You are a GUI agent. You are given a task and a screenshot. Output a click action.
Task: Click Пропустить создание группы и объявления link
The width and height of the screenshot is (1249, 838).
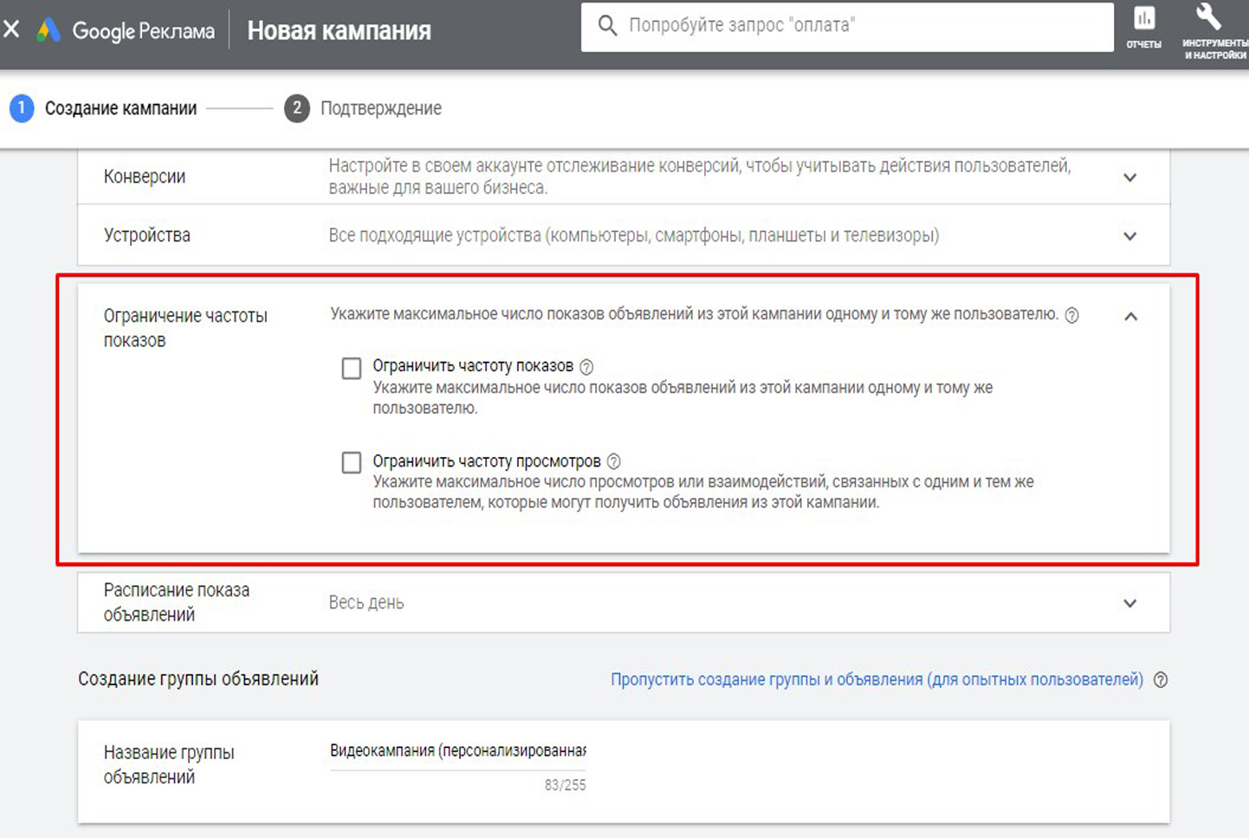876,680
